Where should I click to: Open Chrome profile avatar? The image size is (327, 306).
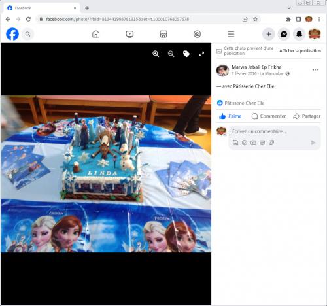(309, 19)
